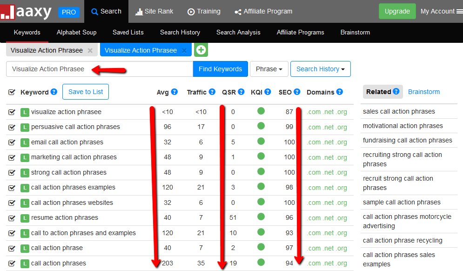Click the green L icon for visualize action phrasee
This screenshot has height=271, width=463.
coord(25,112)
